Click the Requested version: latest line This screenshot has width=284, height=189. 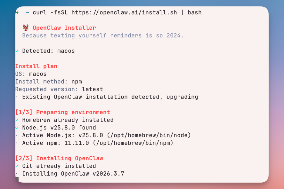coord(59,89)
